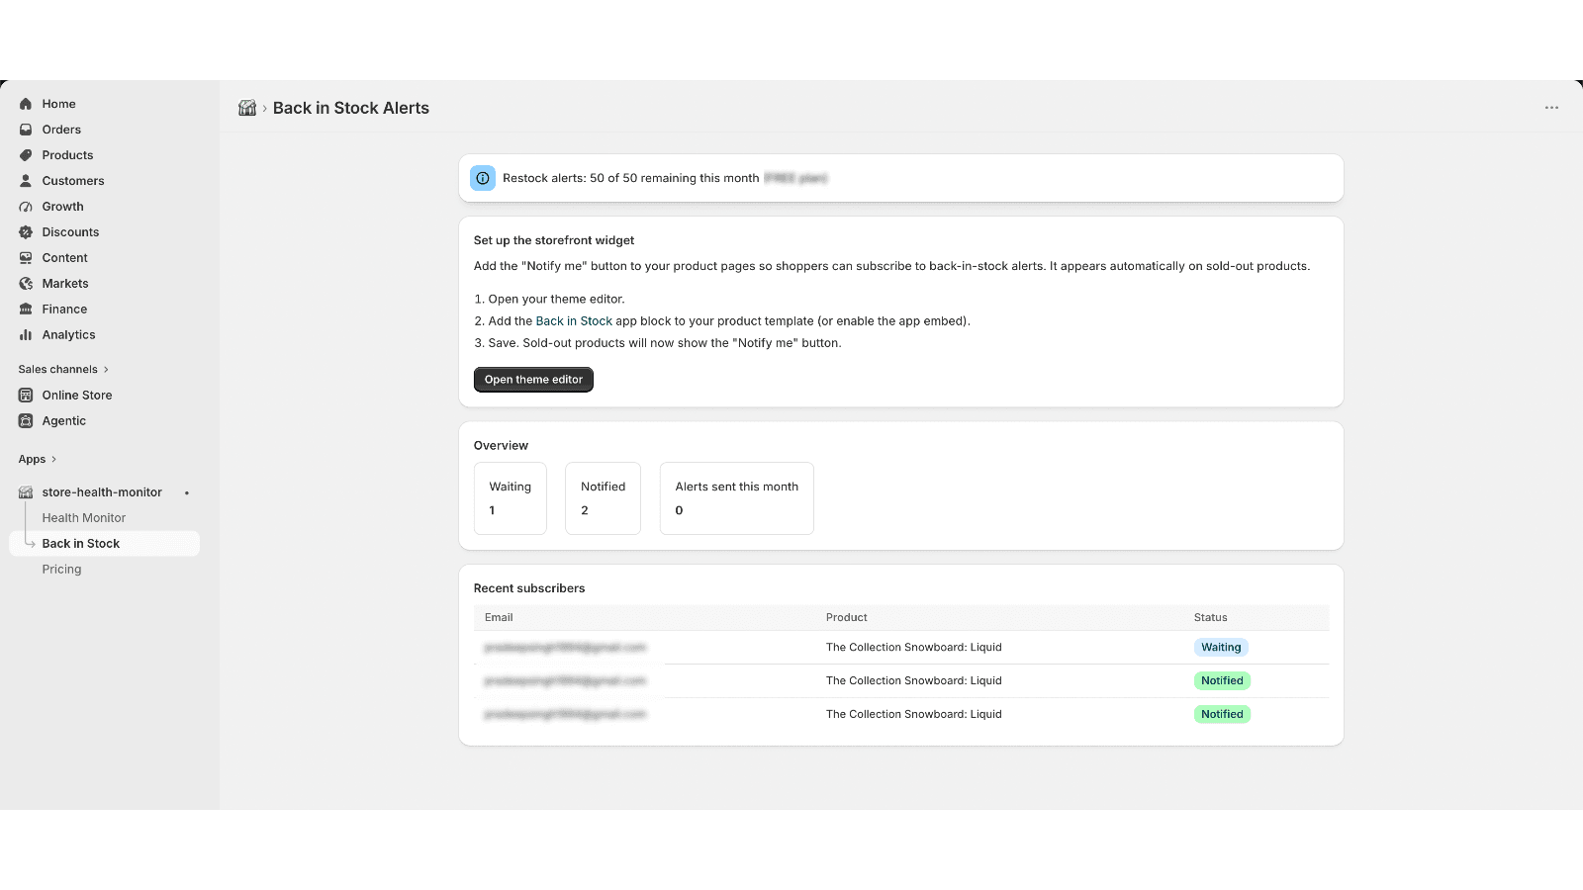
Task: Open store-health-monitor app entry
Action: 102,492
